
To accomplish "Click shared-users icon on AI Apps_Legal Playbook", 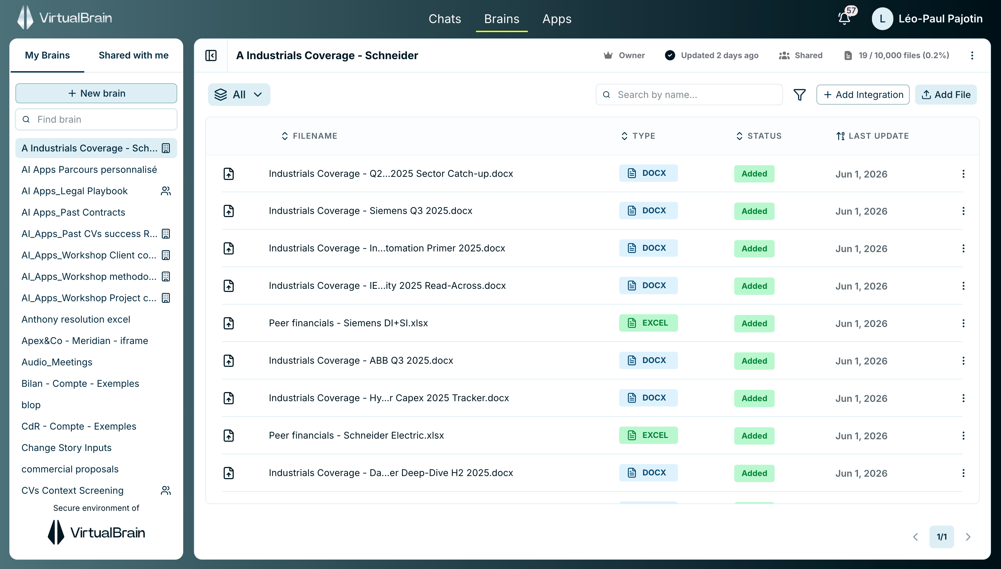I will (165, 191).
